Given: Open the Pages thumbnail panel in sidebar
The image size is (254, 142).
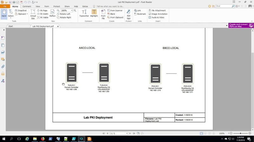Looking at the screenshot, I should pos(3,45).
